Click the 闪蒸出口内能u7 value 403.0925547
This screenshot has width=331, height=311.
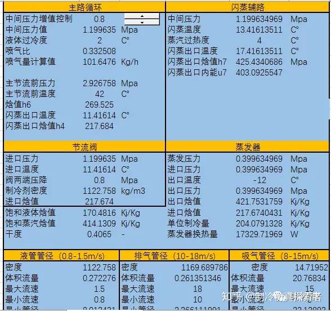[259, 73]
